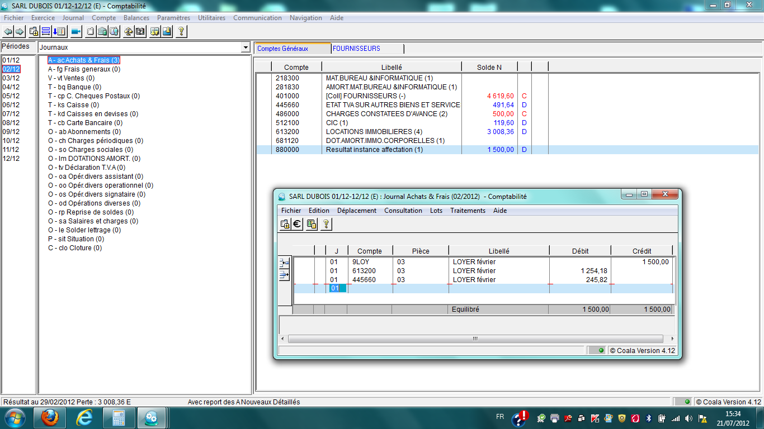Click the back navigation arrow icon
This screenshot has height=429, width=764.
point(8,31)
